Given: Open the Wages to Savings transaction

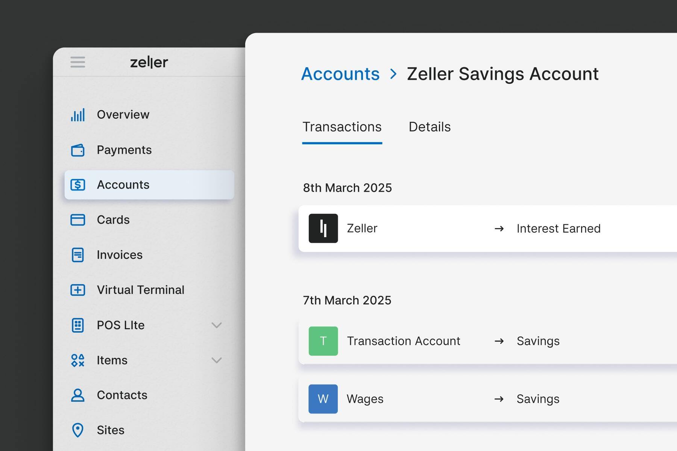Looking at the screenshot, I should click(487, 399).
